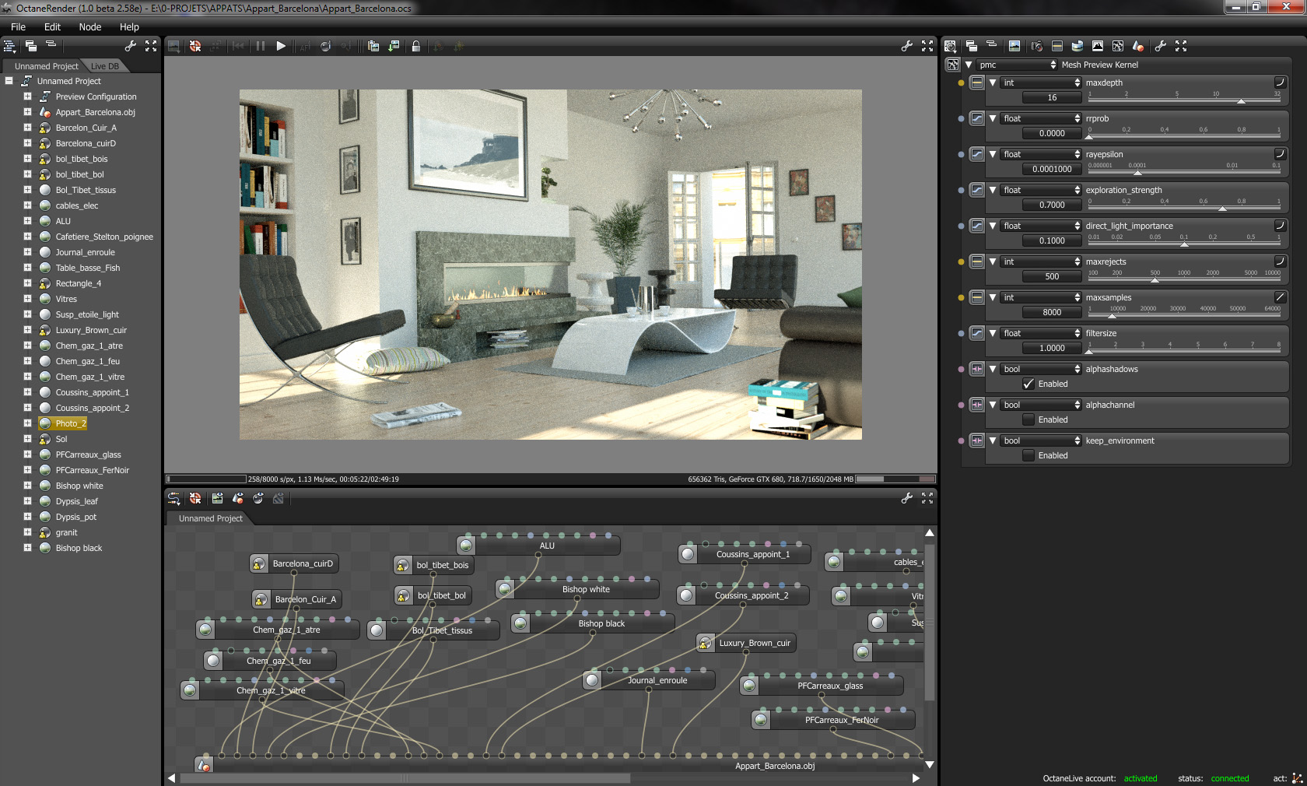Pause the render in the viewport toolbar

point(261,46)
